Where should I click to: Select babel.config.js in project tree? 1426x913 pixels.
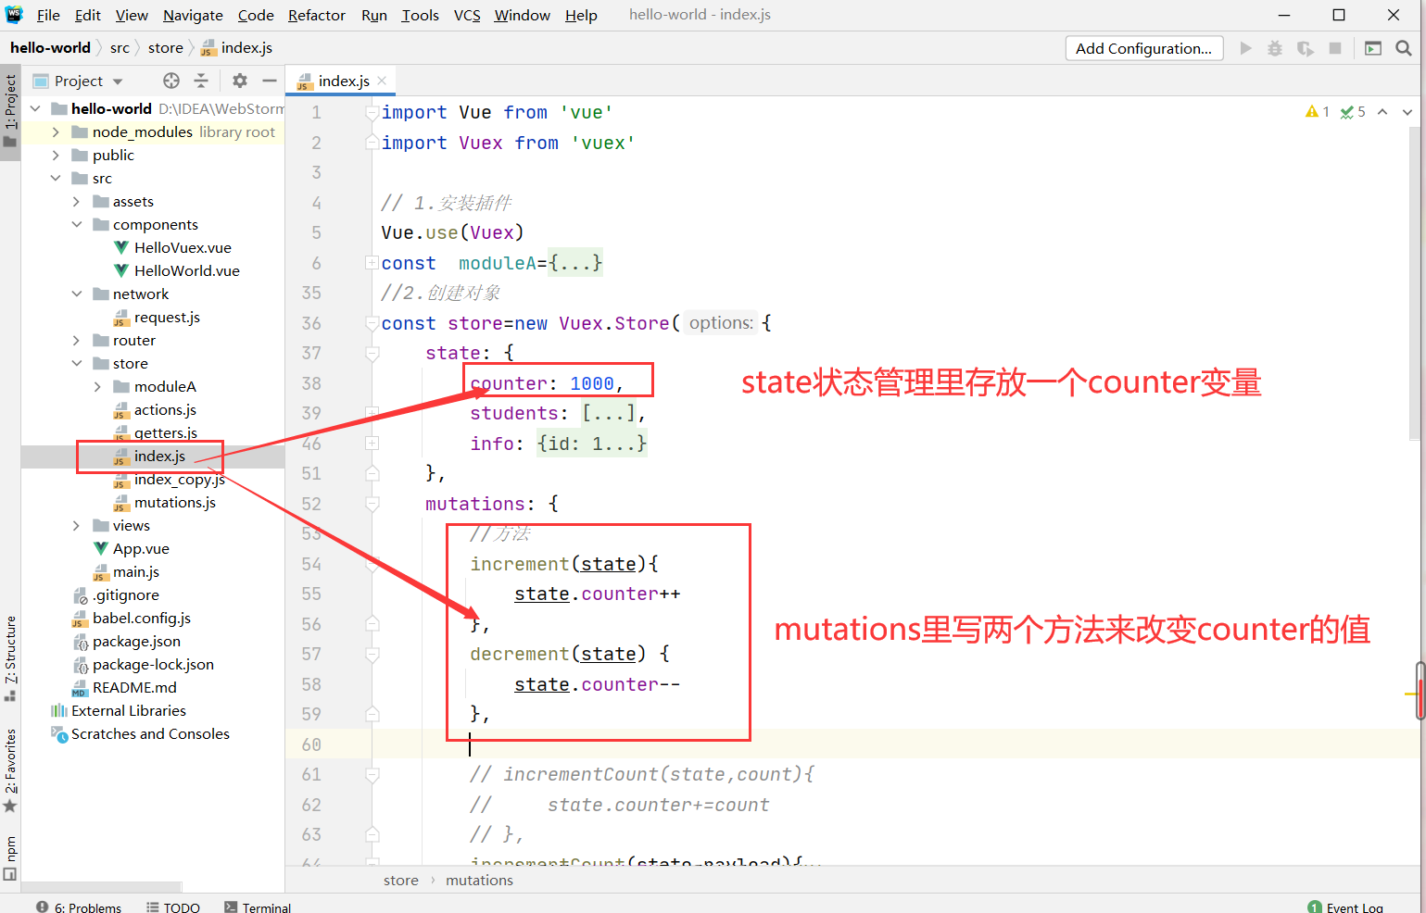[141, 618]
